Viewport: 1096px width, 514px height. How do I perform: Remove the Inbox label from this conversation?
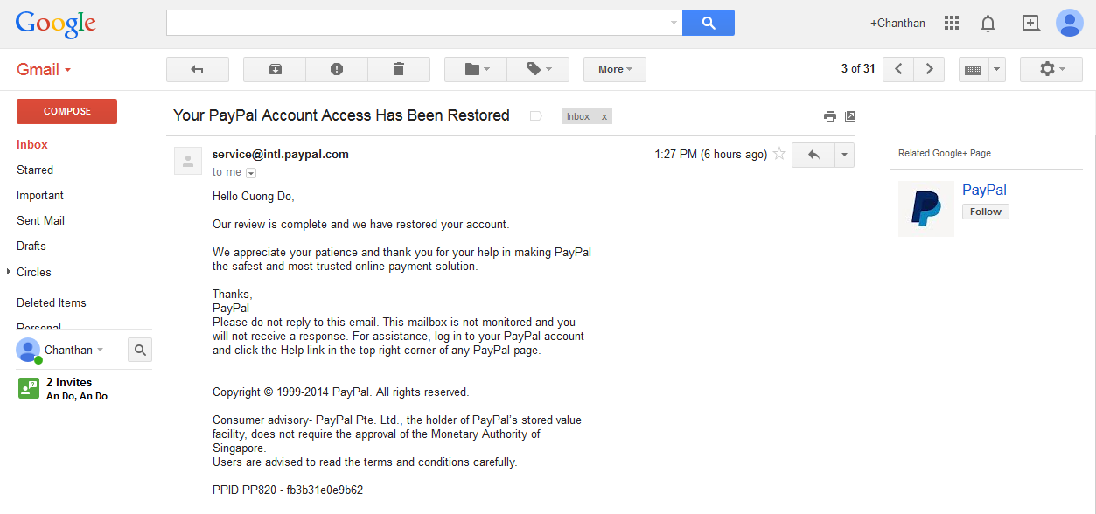(604, 116)
